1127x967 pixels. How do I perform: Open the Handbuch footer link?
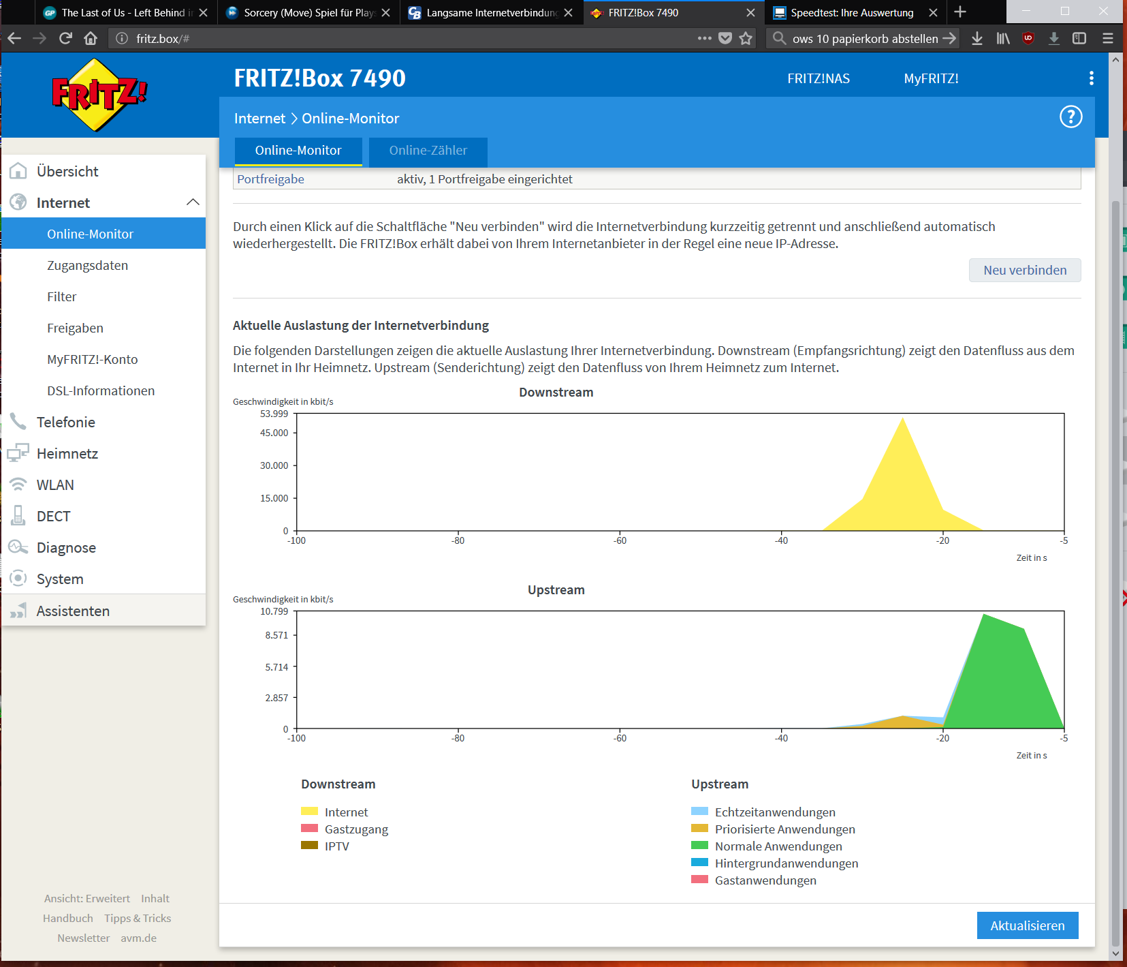click(x=68, y=918)
